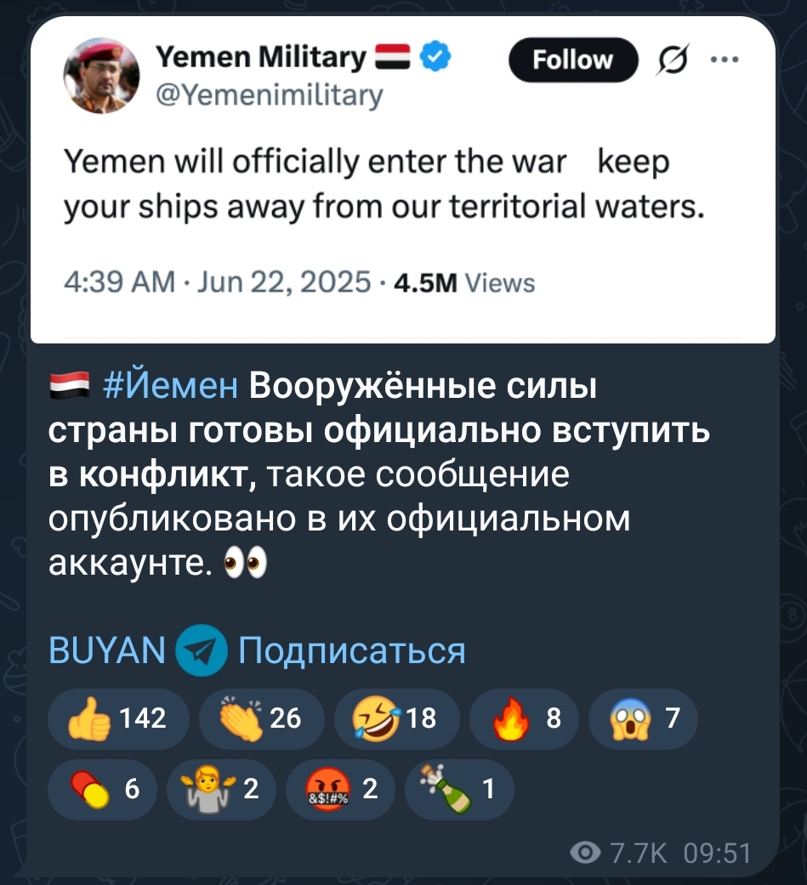Click the Yemen Military profile avatar
The image size is (807, 885).
pyautogui.click(x=101, y=76)
